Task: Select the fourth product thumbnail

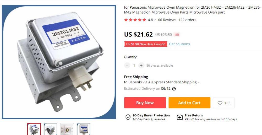Action: (84, 129)
